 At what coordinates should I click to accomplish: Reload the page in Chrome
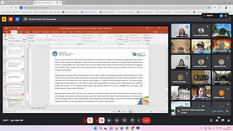pyautogui.click(x=11, y=8)
